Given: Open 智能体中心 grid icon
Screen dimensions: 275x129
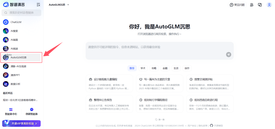Looking at the screenshot, I should (x=11, y=109).
